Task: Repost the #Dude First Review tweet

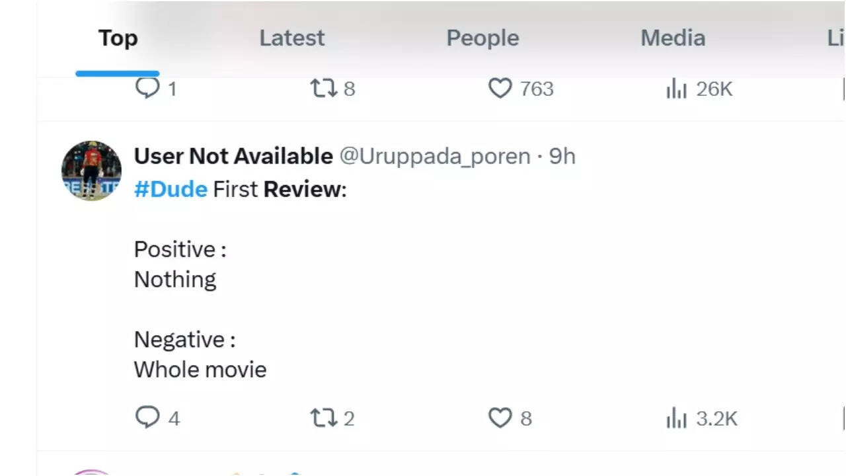Action: pyautogui.click(x=324, y=418)
